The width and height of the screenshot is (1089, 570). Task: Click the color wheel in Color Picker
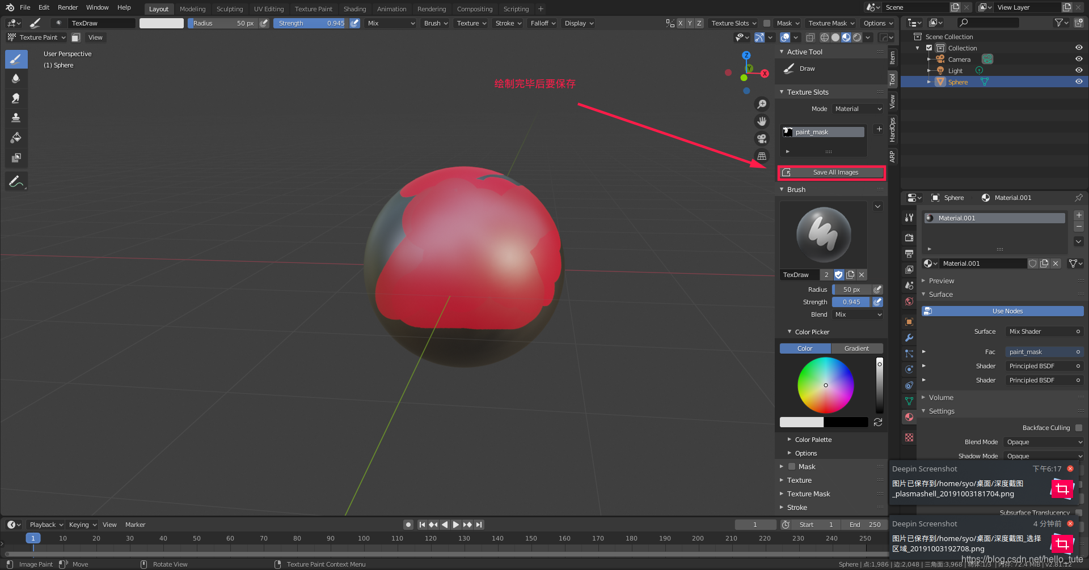coord(826,385)
